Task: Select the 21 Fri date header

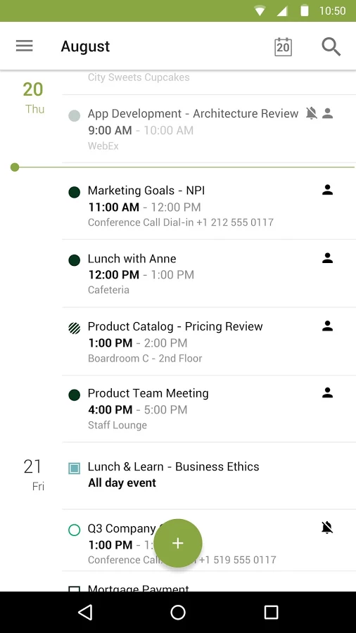Action: click(x=34, y=475)
